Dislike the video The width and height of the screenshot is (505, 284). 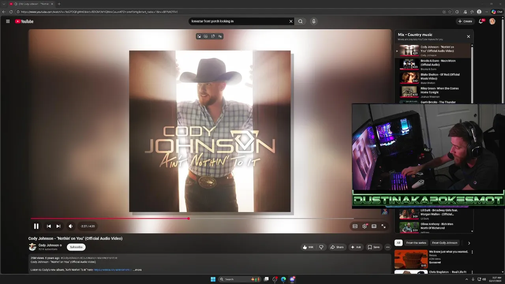321,247
